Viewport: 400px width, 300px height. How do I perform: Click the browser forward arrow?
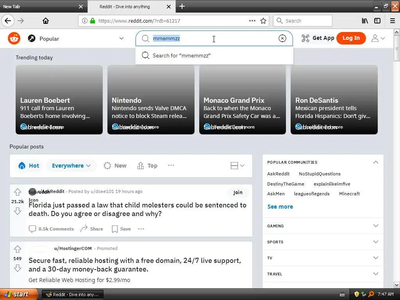21,21
